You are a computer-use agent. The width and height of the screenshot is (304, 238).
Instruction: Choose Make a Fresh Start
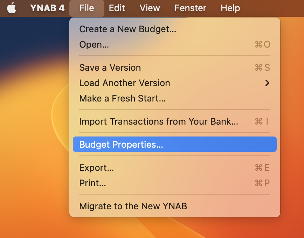tap(175, 98)
